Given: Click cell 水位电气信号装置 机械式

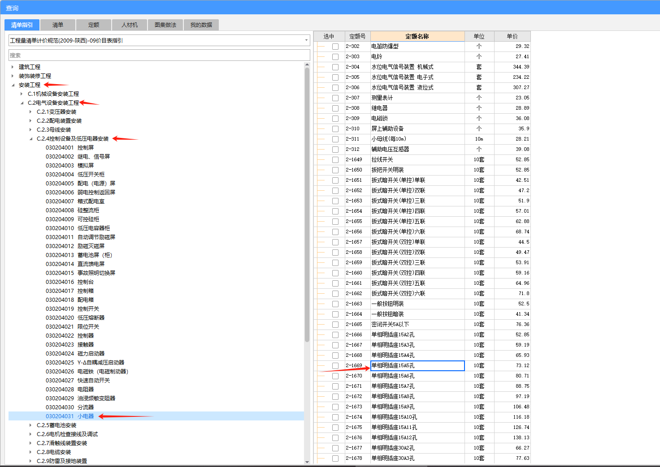Looking at the screenshot, I should point(417,67).
